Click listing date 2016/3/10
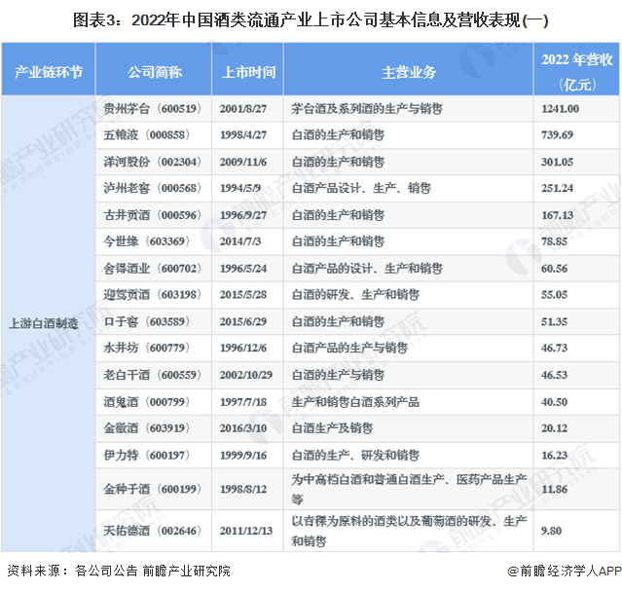The width and height of the screenshot is (622, 591). (243, 428)
